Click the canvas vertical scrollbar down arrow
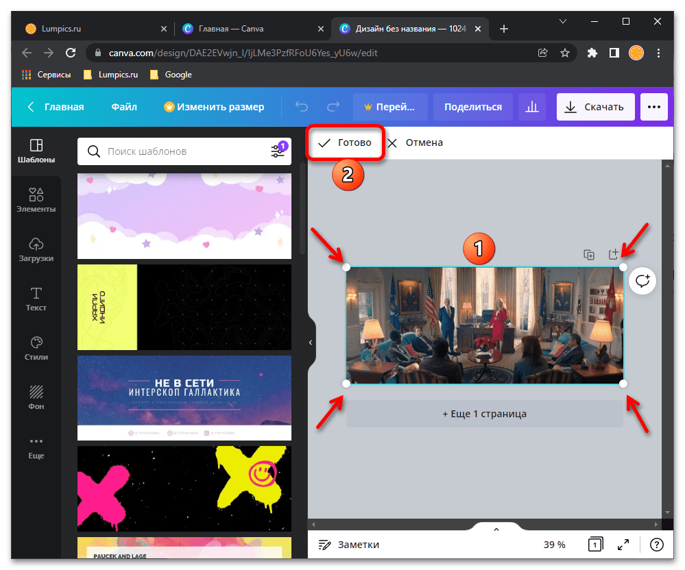The height and width of the screenshot is (570, 685). [x=667, y=512]
